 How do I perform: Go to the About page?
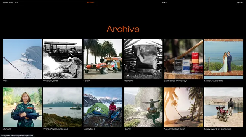pyautogui.click(x=165, y=2)
